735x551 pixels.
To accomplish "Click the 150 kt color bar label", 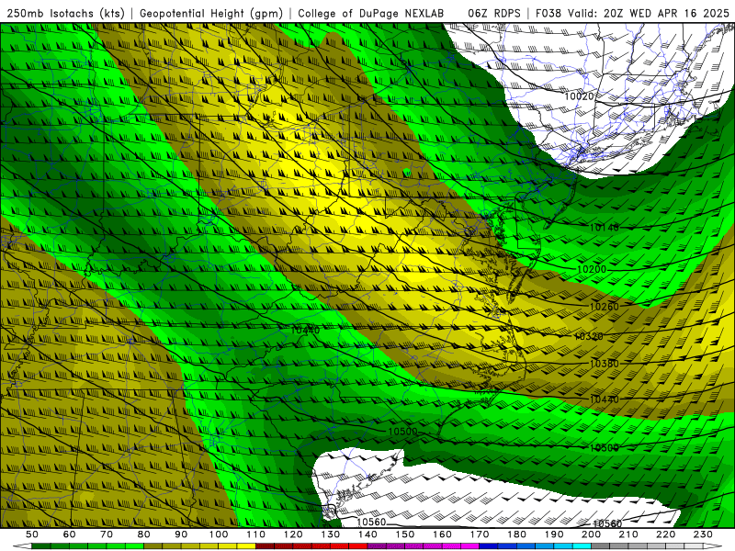I will pyautogui.click(x=405, y=534).
